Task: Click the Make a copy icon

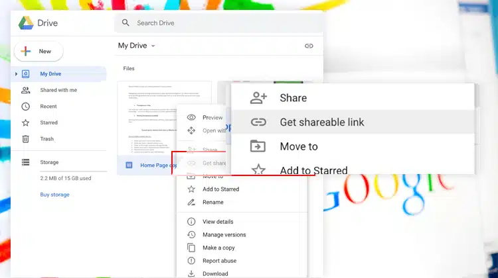Action: (x=191, y=248)
